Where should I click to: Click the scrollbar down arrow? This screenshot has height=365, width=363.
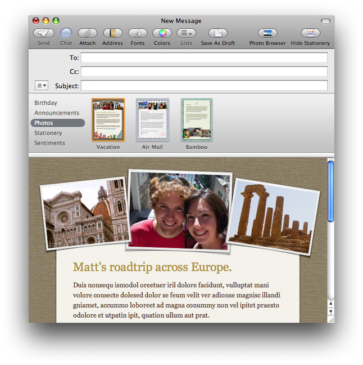pyautogui.click(x=330, y=311)
